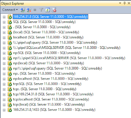Click the Filter funnel icon
The width and height of the screenshot is (131, 118).
41,10
